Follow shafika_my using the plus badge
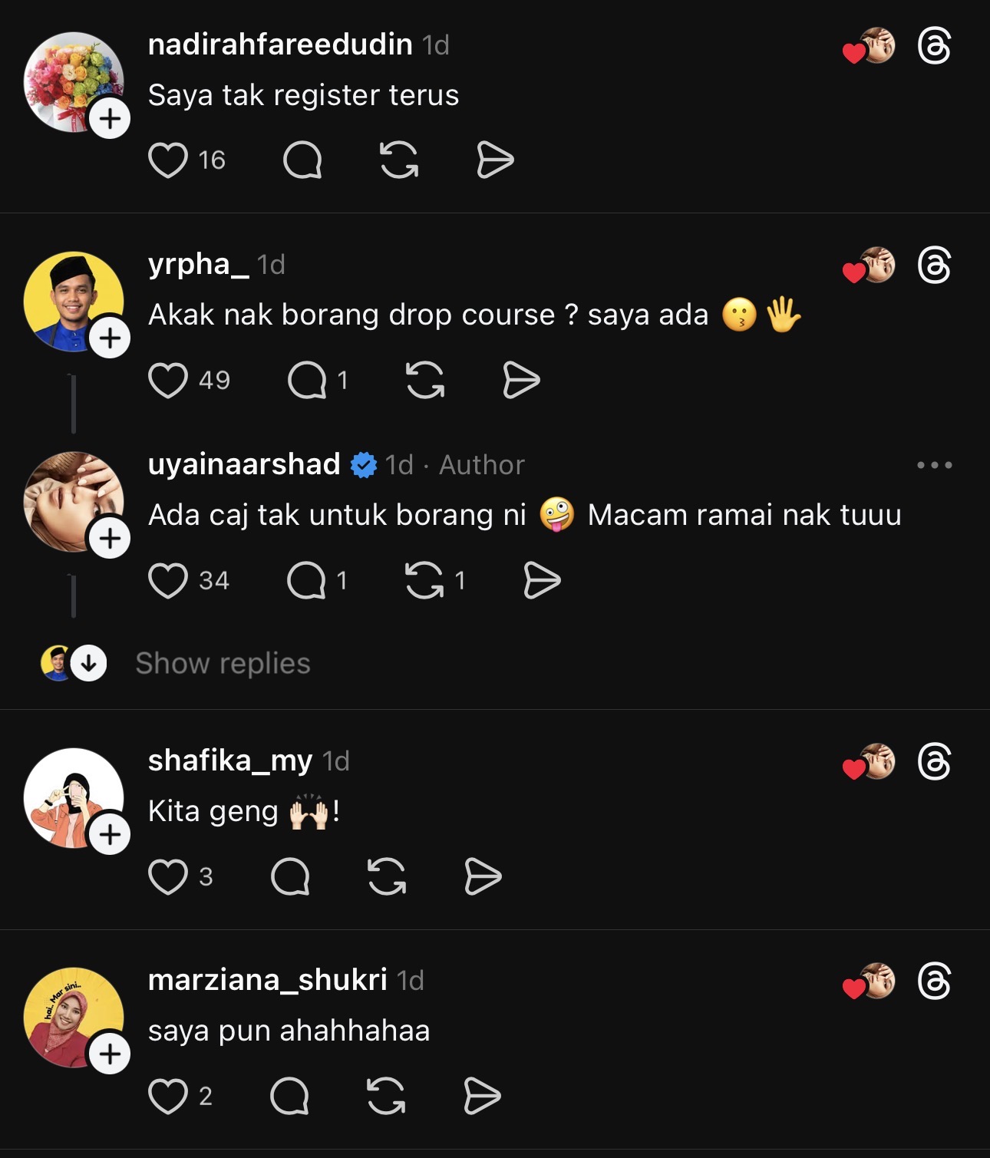 point(110,834)
